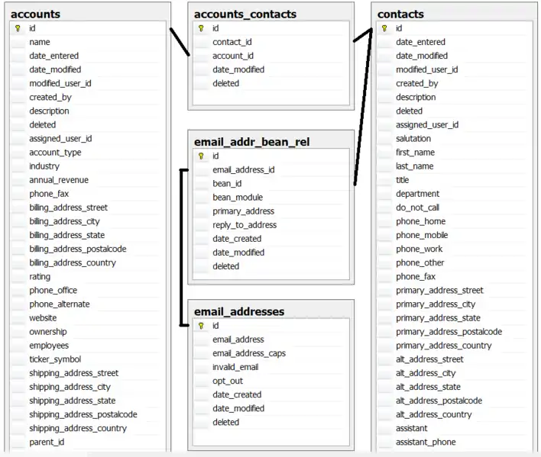Click the key icon in accounts_contacts table
Viewport: 541px width, 457px height.
tap(201, 28)
